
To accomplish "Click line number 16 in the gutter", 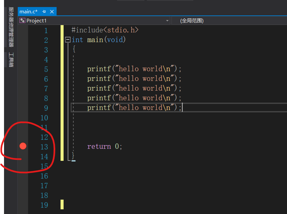I will tap(44, 176).
